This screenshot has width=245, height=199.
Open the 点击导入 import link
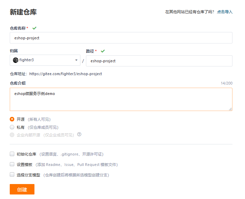point(225,12)
